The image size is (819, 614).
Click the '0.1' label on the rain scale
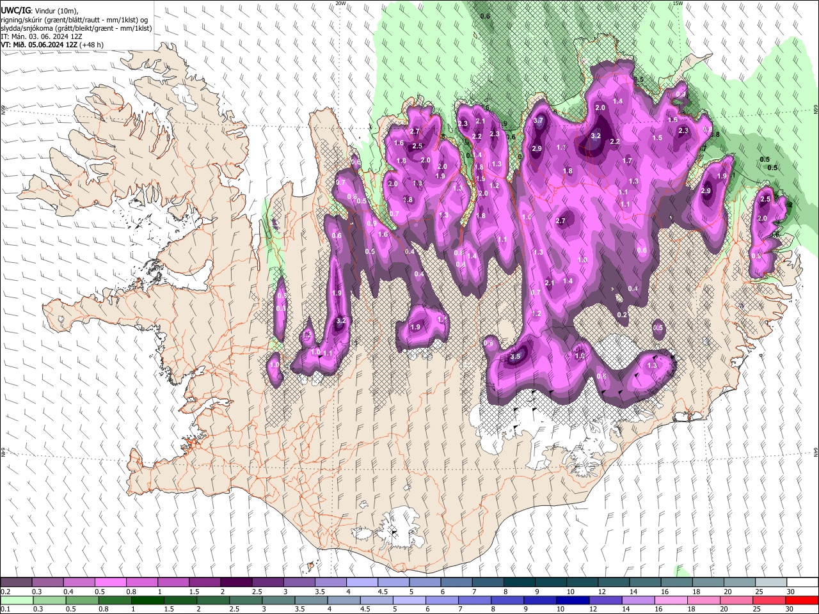point(5,610)
